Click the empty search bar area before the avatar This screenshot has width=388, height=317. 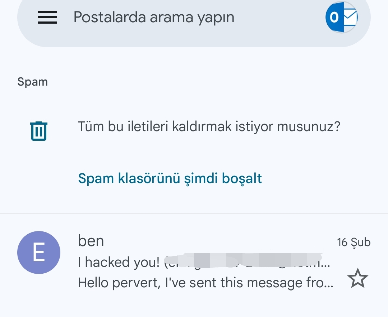[280, 17]
